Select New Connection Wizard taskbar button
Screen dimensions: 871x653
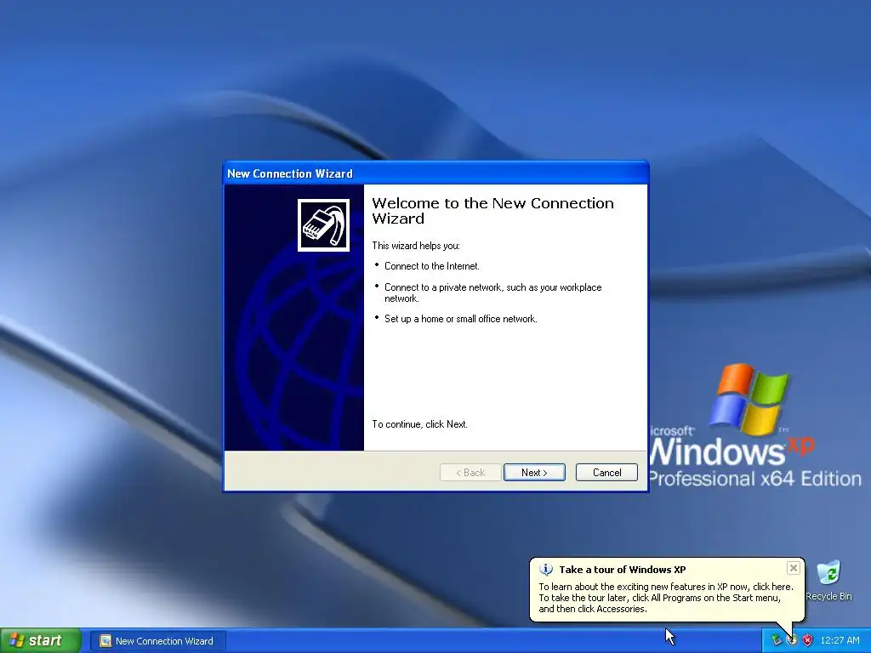point(159,641)
